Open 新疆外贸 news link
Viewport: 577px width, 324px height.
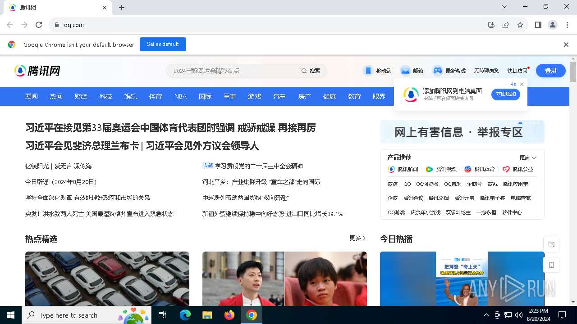[273, 214]
